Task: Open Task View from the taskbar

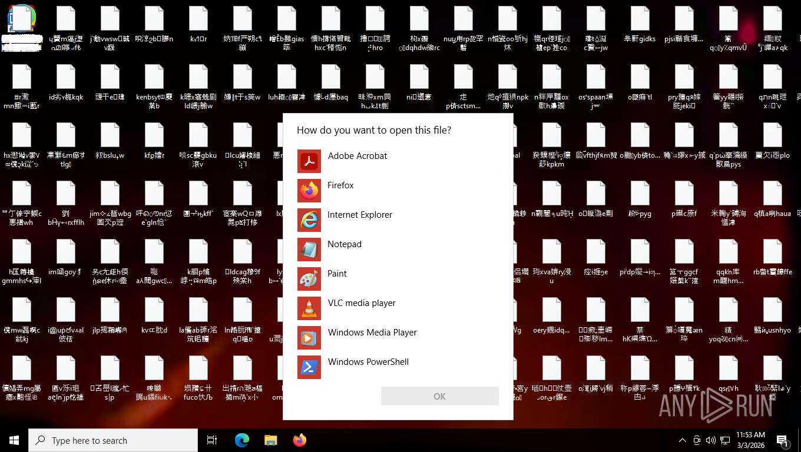Action: pyautogui.click(x=212, y=440)
